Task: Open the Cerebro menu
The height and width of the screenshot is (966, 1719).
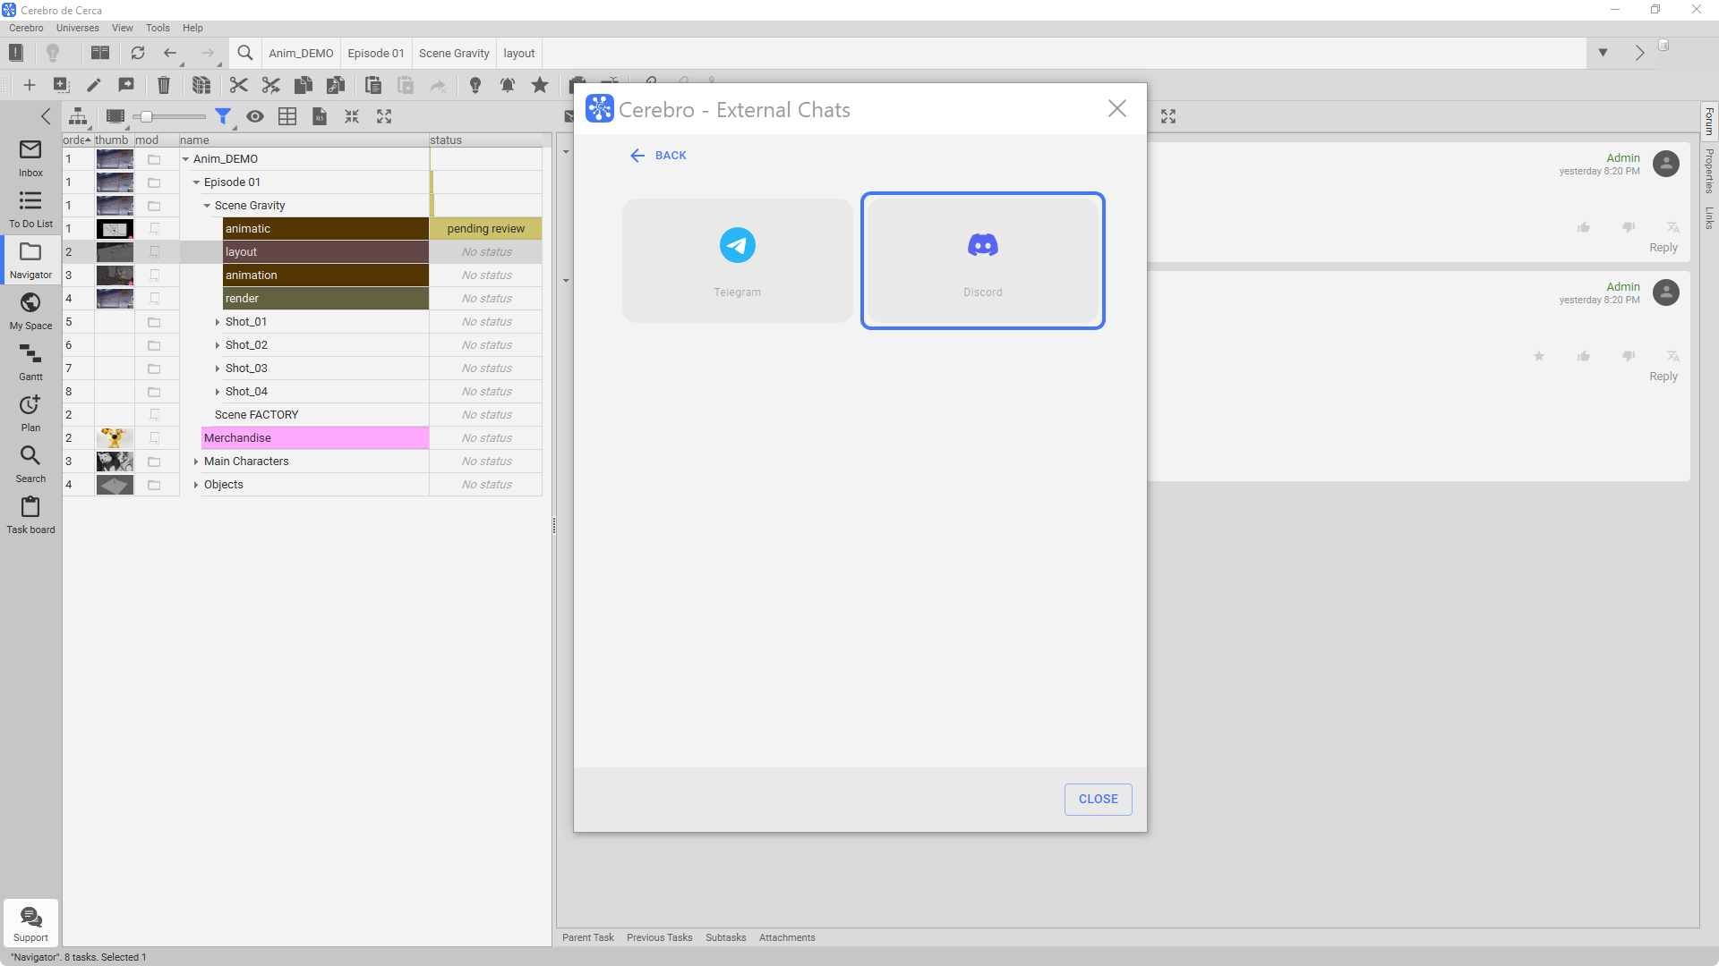Action: pos(26,28)
